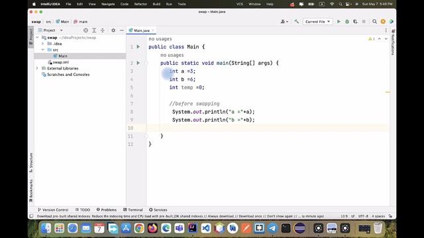Open the Problems tool window
Viewport: 424px width, 238px height.
pos(107,210)
